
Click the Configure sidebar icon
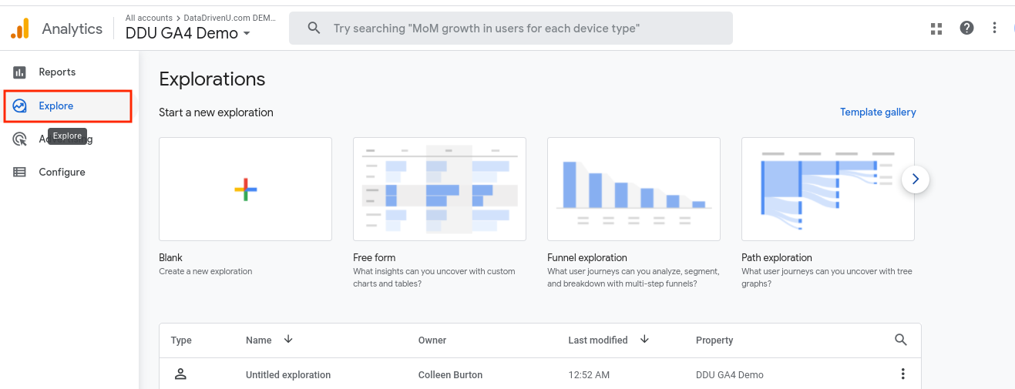[x=20, y=173]
